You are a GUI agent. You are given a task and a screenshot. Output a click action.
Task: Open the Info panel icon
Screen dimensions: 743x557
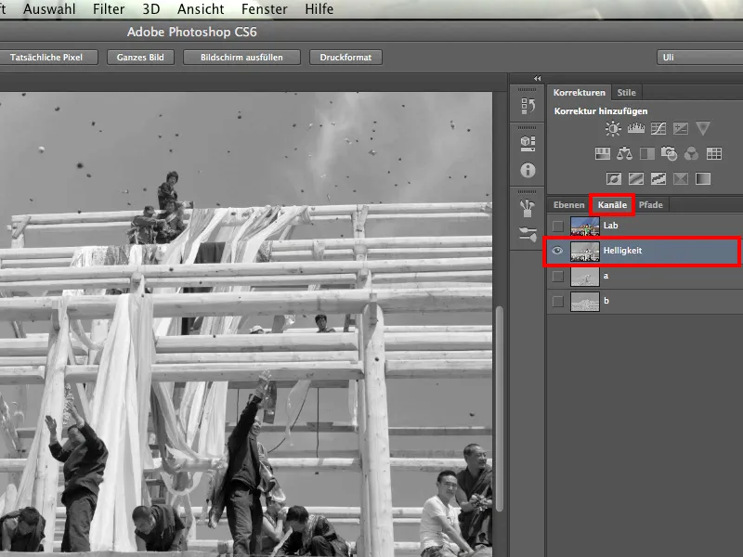tap(528, 170)
